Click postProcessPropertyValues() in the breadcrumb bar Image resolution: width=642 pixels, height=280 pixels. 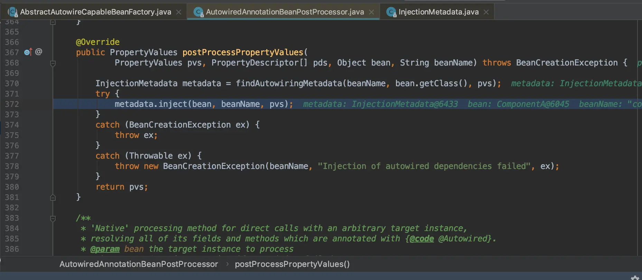[x=292, y=264]
